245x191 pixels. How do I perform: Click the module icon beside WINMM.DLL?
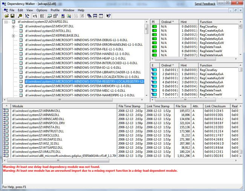pyautogui.click(x=6, y=111)
